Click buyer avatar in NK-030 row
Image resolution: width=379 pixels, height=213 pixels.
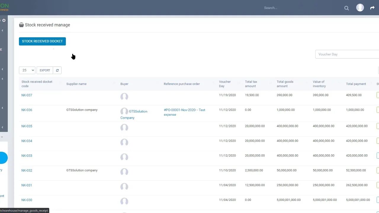pyautogui.click(x=124, y=202)
